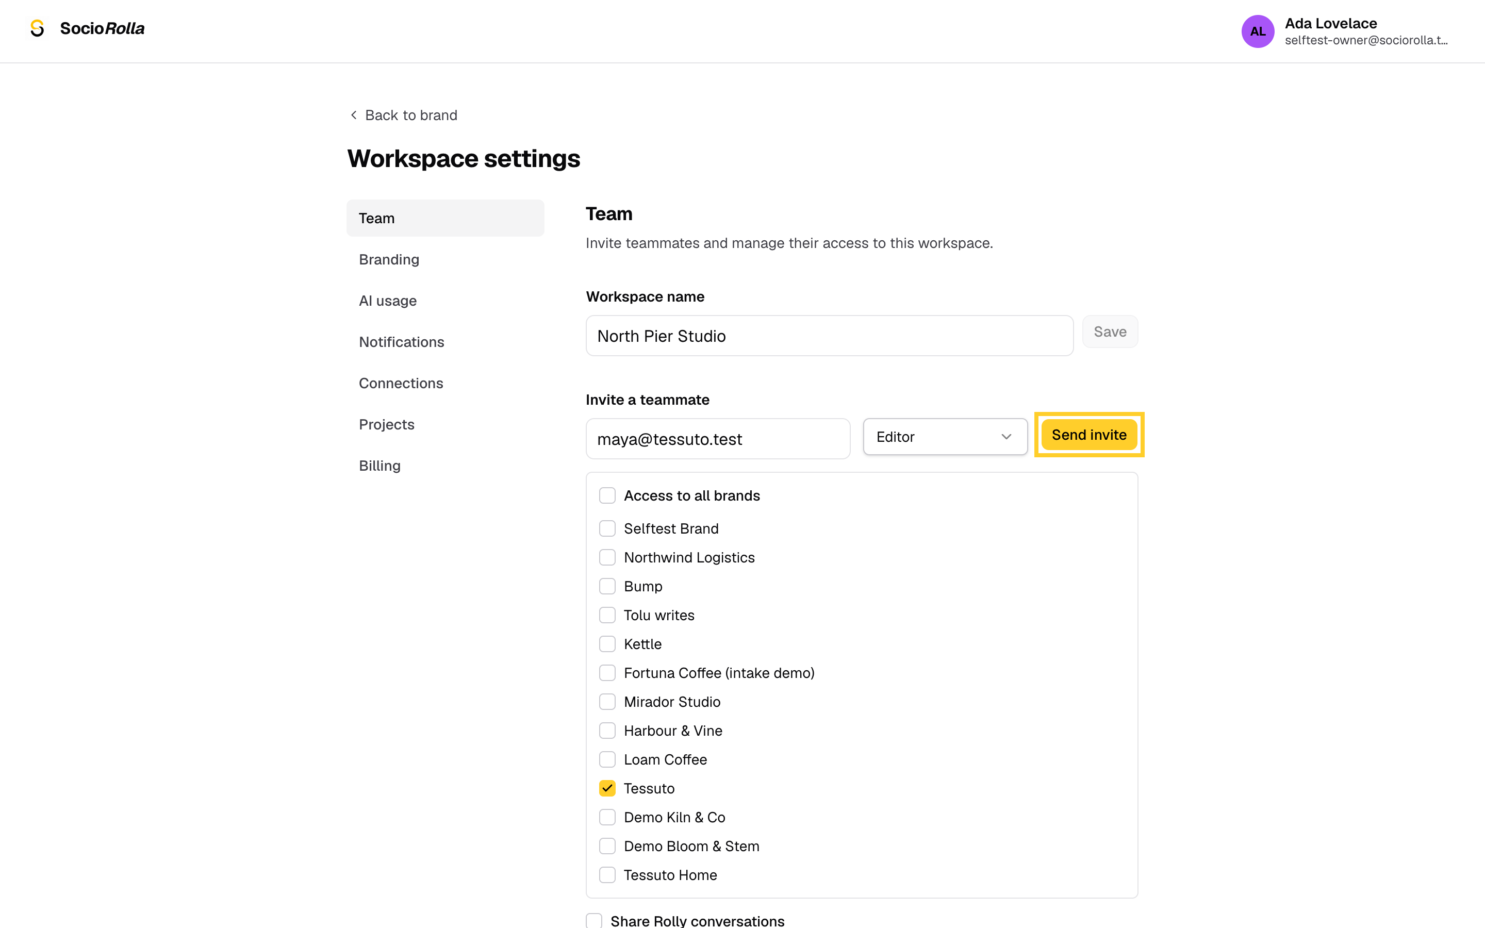Tick the Tessuto Home checkbox
The width and height of the screenshot is (1485, 928).
point(607,874)
